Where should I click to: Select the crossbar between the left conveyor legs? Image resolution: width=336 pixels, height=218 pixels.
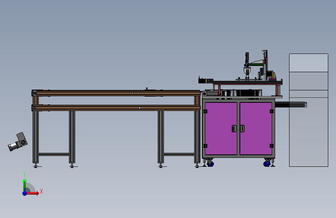(54, 154)
